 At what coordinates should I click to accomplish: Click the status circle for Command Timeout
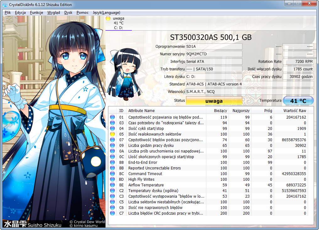tap(112, 174)
